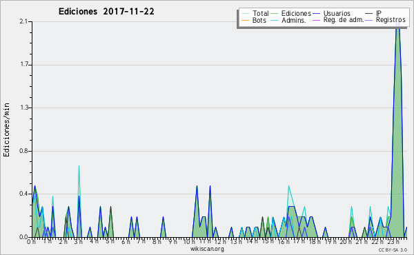Click the '3 h' x-axis label
This screenshot has height=255, width=414.
[x=79, y=241]
